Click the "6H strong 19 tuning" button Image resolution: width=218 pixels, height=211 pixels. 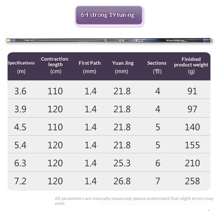[x=109, y=15]
